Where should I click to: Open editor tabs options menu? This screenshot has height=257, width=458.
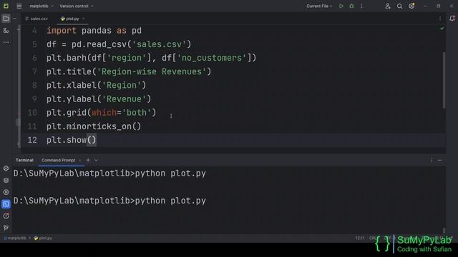click(440, 19)
